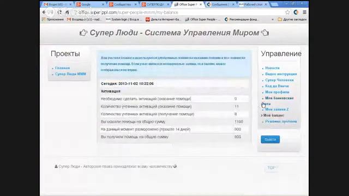Viewport: 349px width, 196px height.
Task: Open the Новости link
Action: click(273, 68)
